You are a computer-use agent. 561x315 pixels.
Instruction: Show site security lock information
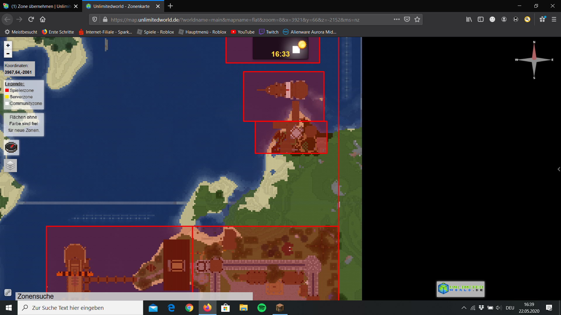click(105, 19)
